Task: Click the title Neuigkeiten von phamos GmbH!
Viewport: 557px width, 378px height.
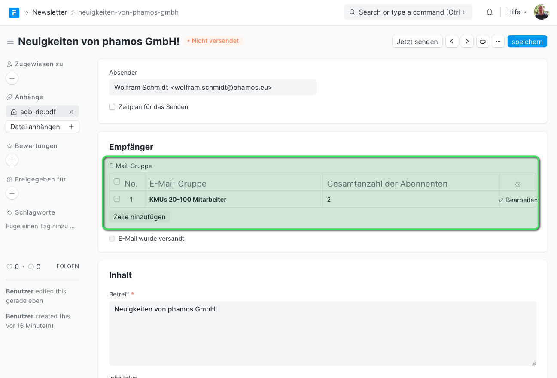Action: click(x=99, y=41)
